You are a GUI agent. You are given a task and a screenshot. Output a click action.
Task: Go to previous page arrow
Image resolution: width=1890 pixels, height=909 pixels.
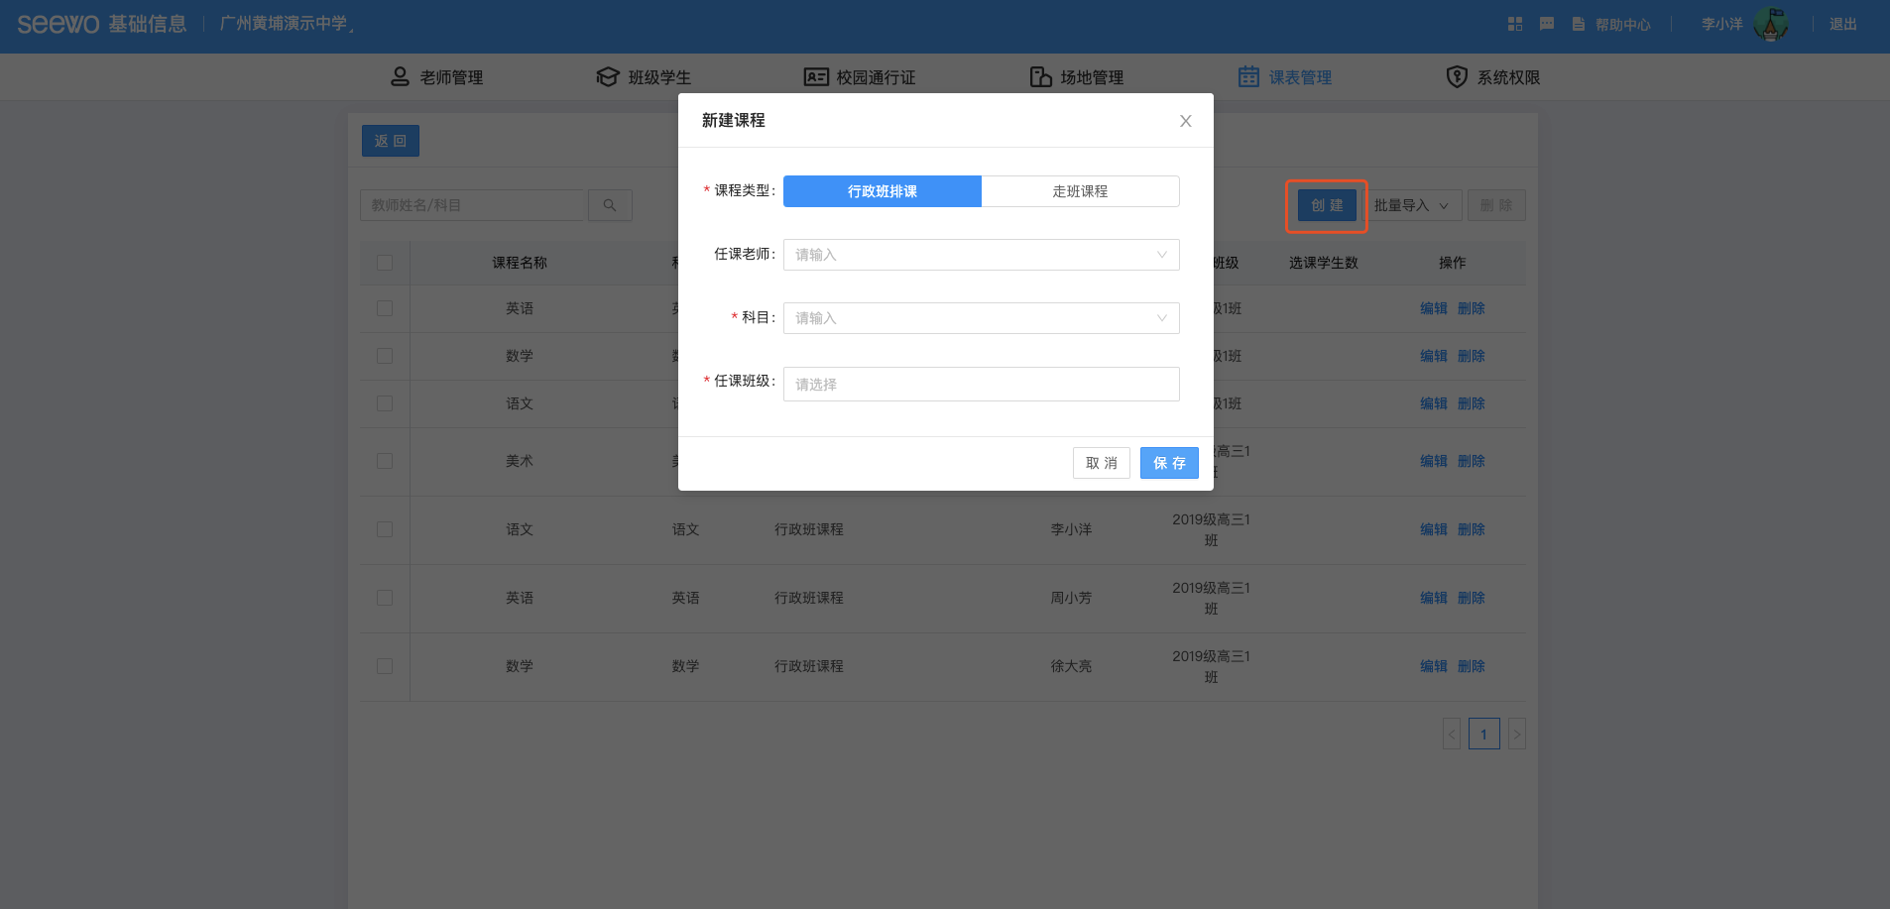coord(1452,734)
